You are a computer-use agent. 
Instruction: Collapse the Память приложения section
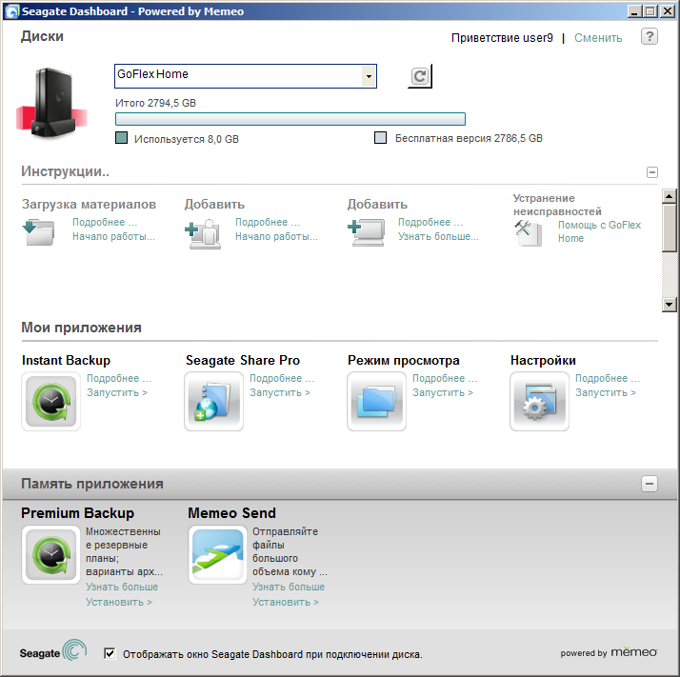(650, 484)
